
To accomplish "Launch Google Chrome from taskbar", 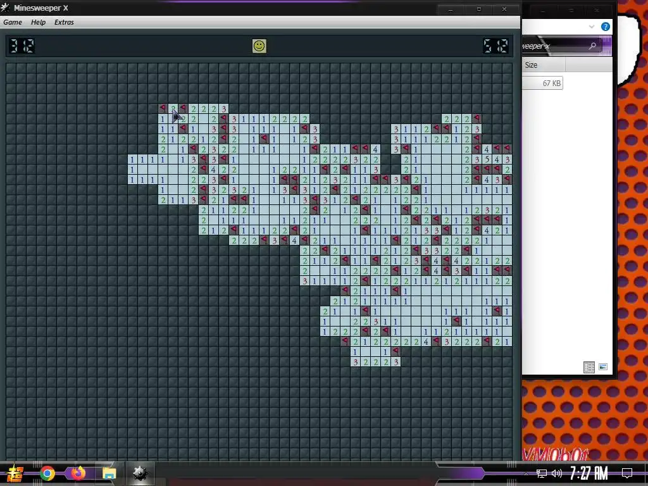I will click(47, 473).
